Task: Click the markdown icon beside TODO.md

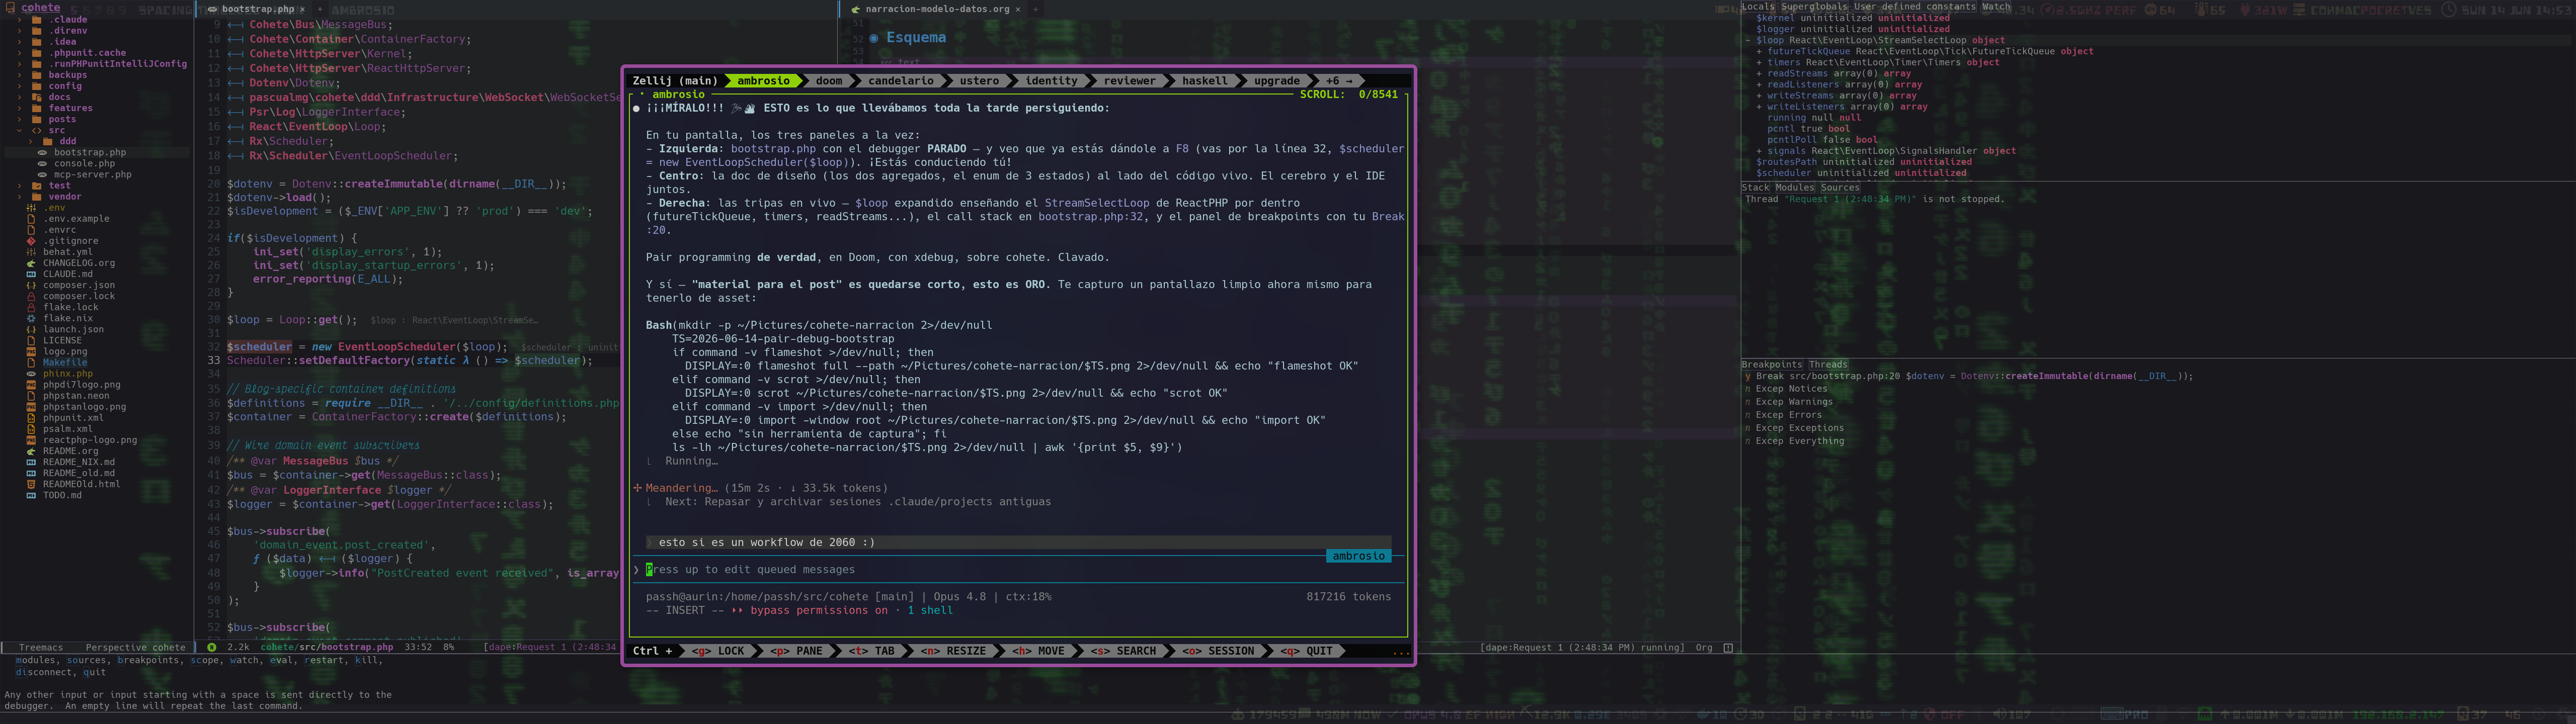Action: [x=32, y=495]
